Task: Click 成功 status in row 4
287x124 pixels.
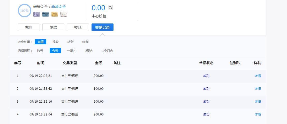Action: [x=206, y=114]
